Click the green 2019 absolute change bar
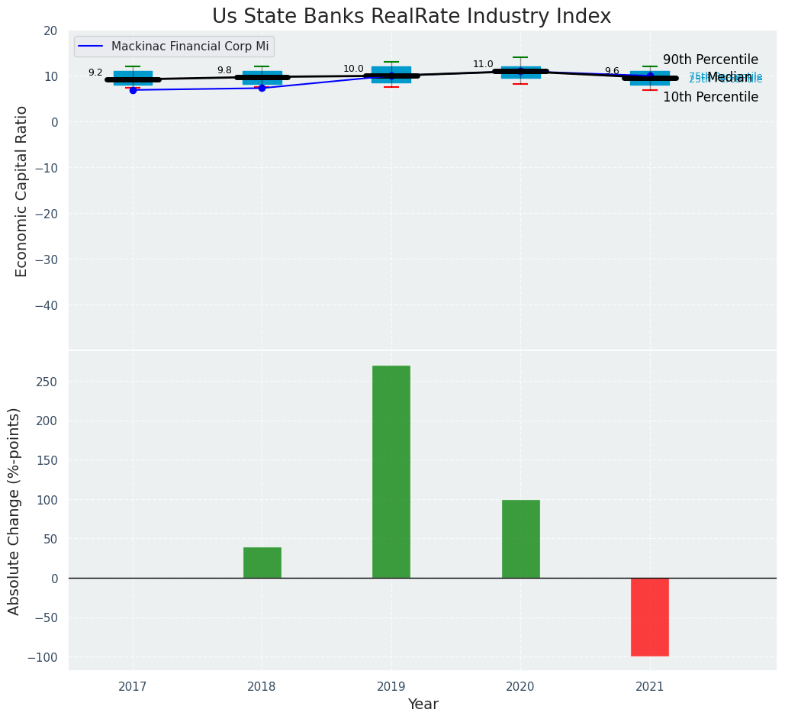The height and width of the screenshot is (719, 785). tap(391, 471)
